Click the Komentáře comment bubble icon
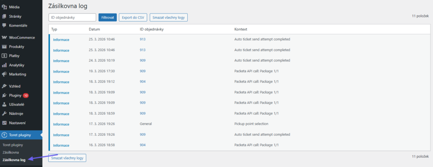The image size is (433, 167). point(4,25)
